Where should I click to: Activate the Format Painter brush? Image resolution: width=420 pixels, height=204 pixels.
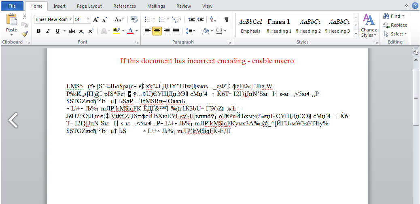25,33
